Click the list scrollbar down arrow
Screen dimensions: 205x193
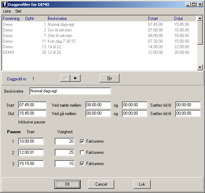(200, 67)
